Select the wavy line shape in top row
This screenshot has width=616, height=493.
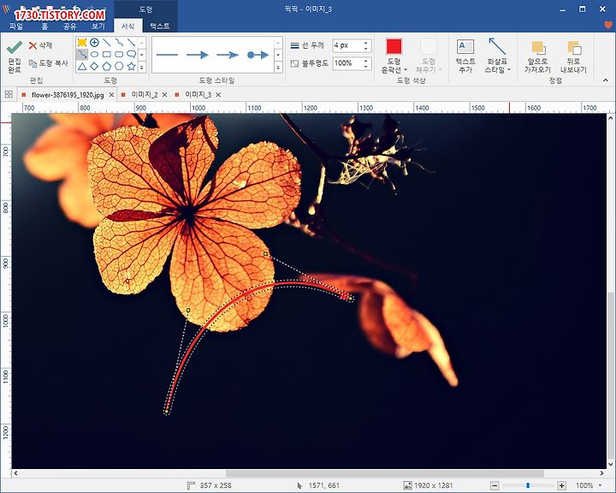click(x=119, y=43)
